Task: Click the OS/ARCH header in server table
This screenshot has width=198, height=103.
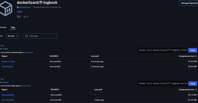Action: pos(55,89)
